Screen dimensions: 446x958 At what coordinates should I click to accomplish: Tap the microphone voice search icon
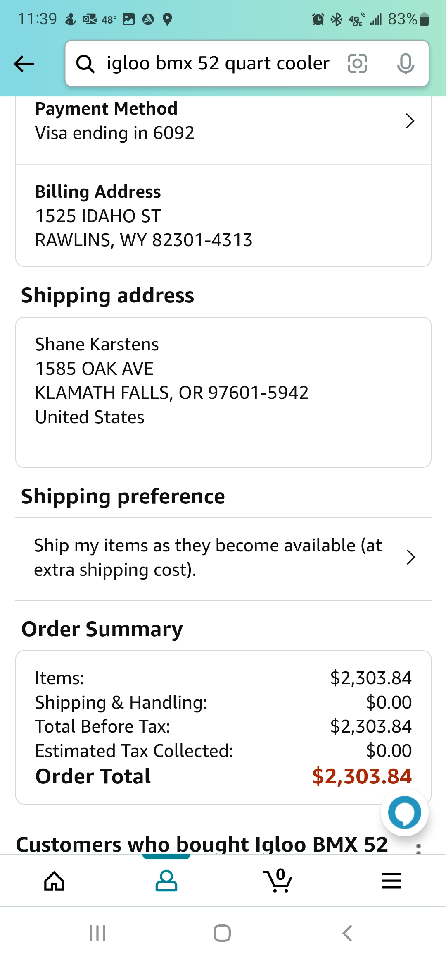click(405, 64)
